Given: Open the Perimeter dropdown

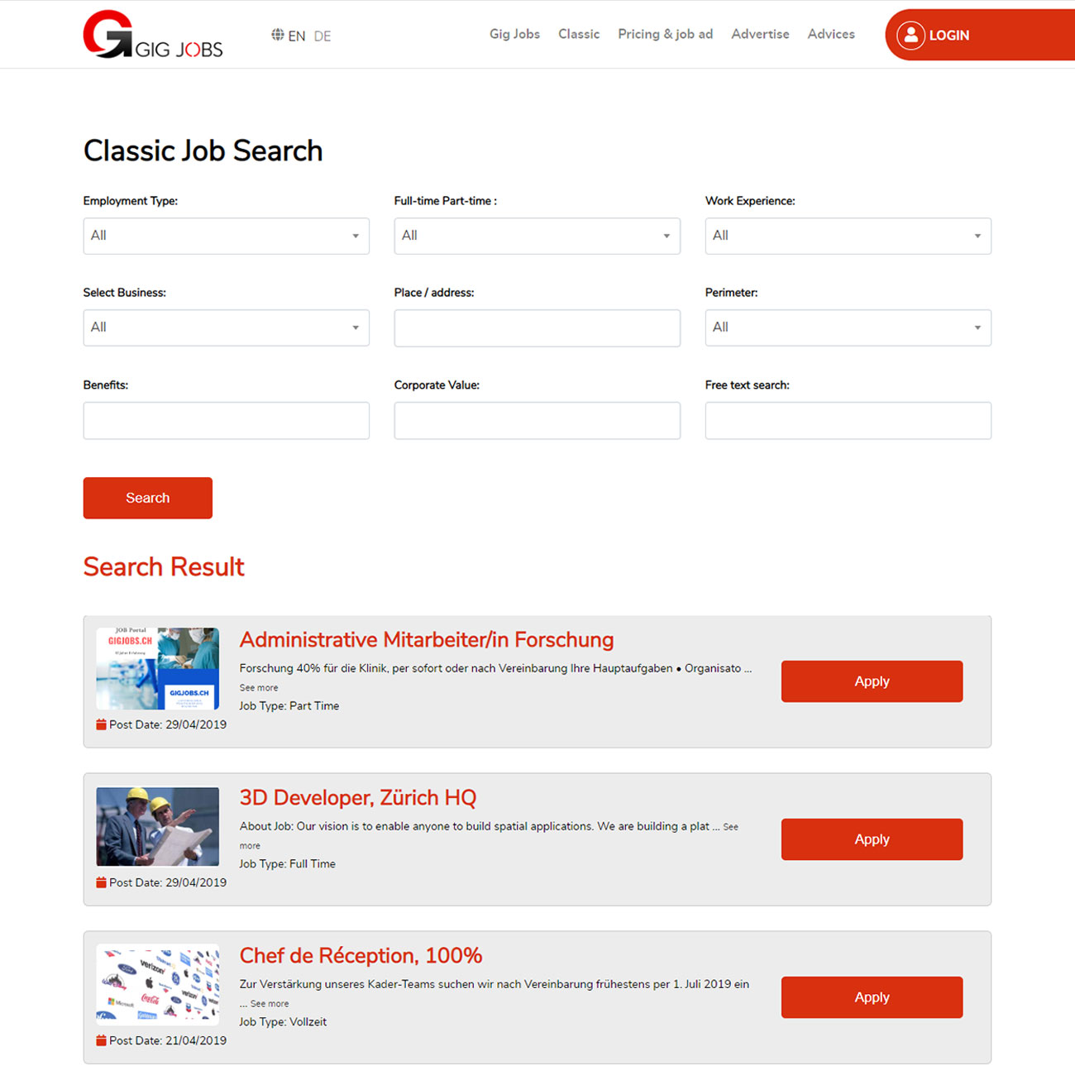Looking at the screenshot, I should [x=848, y=327].
